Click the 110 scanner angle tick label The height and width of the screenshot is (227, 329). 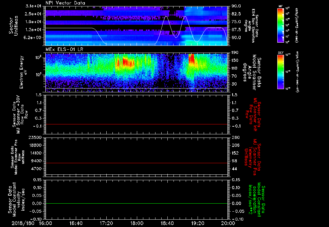tap(235, 68)
